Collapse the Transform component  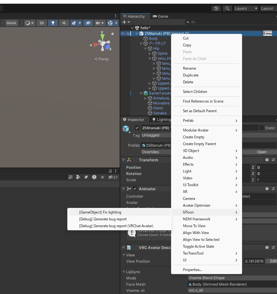tap(123, 160)
